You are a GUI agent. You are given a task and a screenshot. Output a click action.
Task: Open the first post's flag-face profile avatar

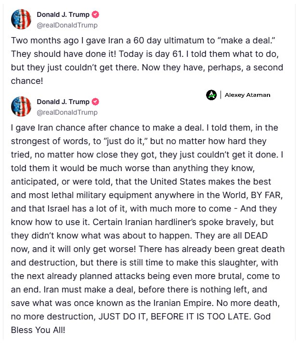tap(21, 19)
